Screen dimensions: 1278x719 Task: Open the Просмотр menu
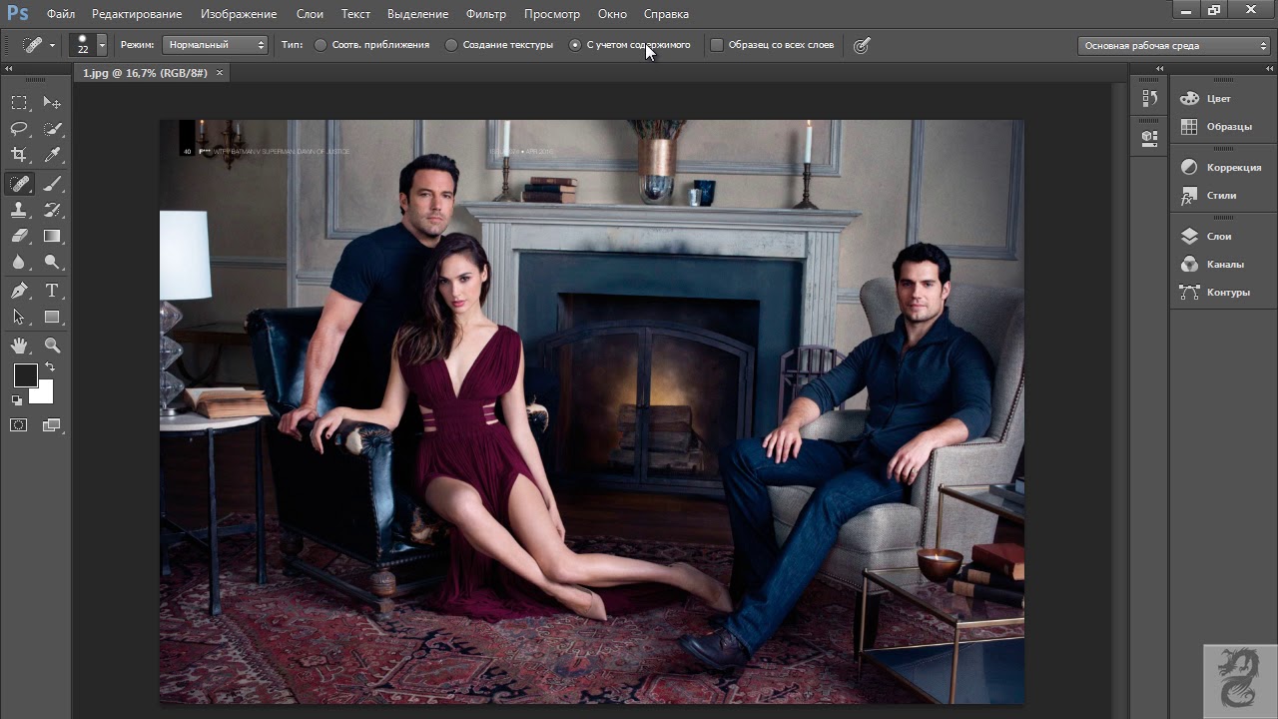tap(552, 14)
